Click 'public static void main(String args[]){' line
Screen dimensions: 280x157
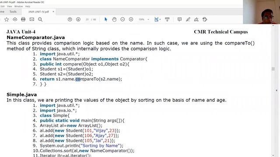[x=82, y=120]
